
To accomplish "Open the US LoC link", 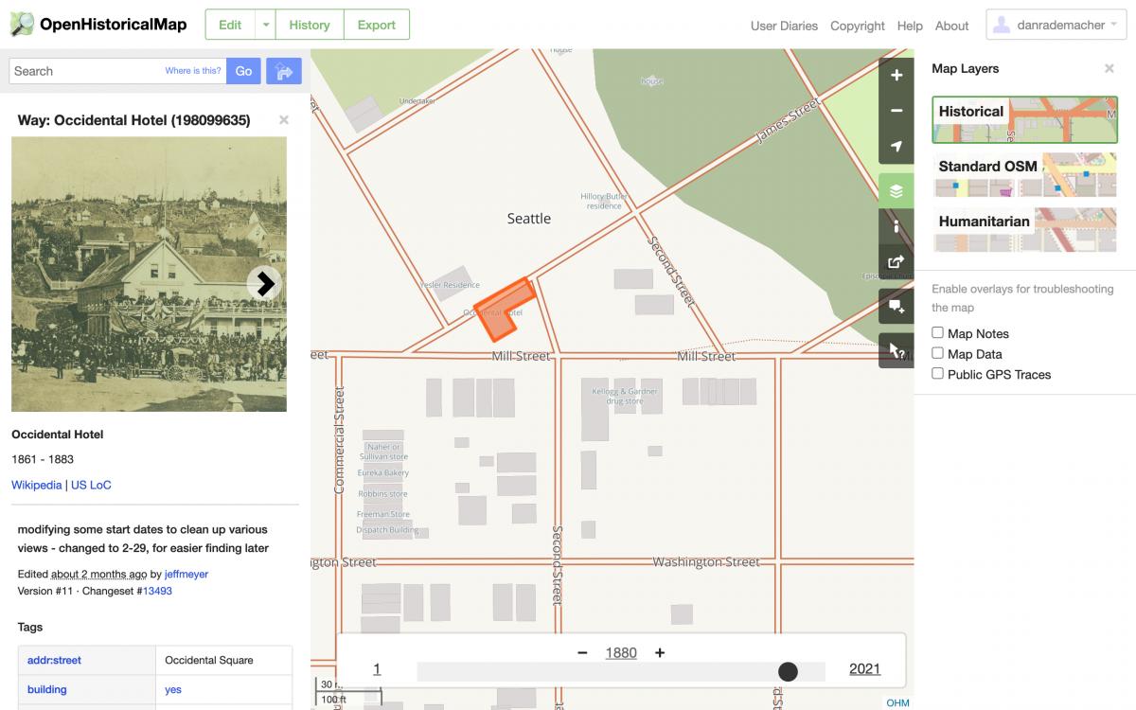I will (91, 485).
